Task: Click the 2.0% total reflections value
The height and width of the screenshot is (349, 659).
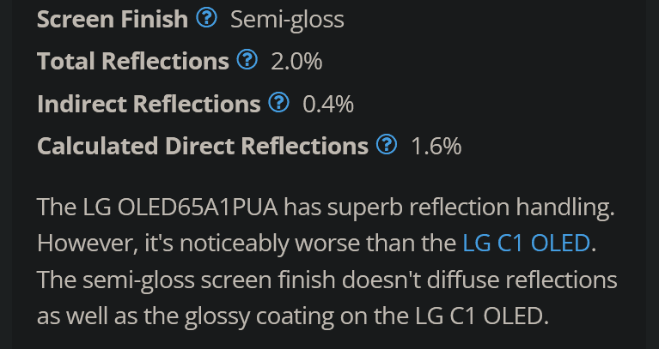Action: tap(296, 62)
